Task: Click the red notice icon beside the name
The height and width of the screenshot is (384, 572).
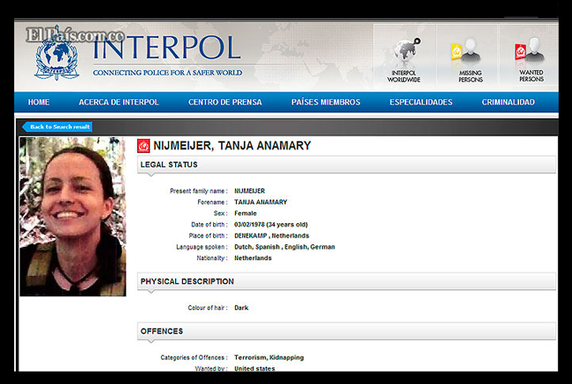Action: [x=143, y=146]
